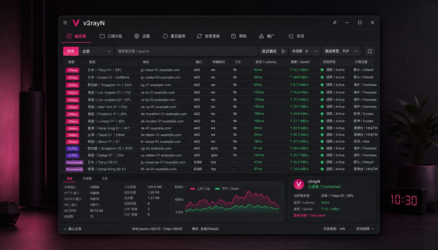Switch to the 日志 tab
This screenshot has width=438, height=250.
105,178
